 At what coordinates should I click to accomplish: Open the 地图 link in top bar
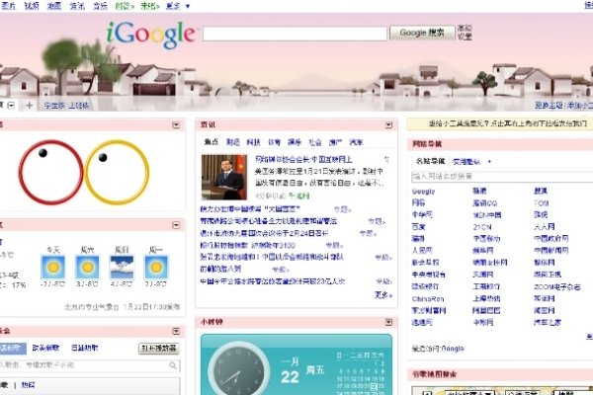tap(54, 6)
